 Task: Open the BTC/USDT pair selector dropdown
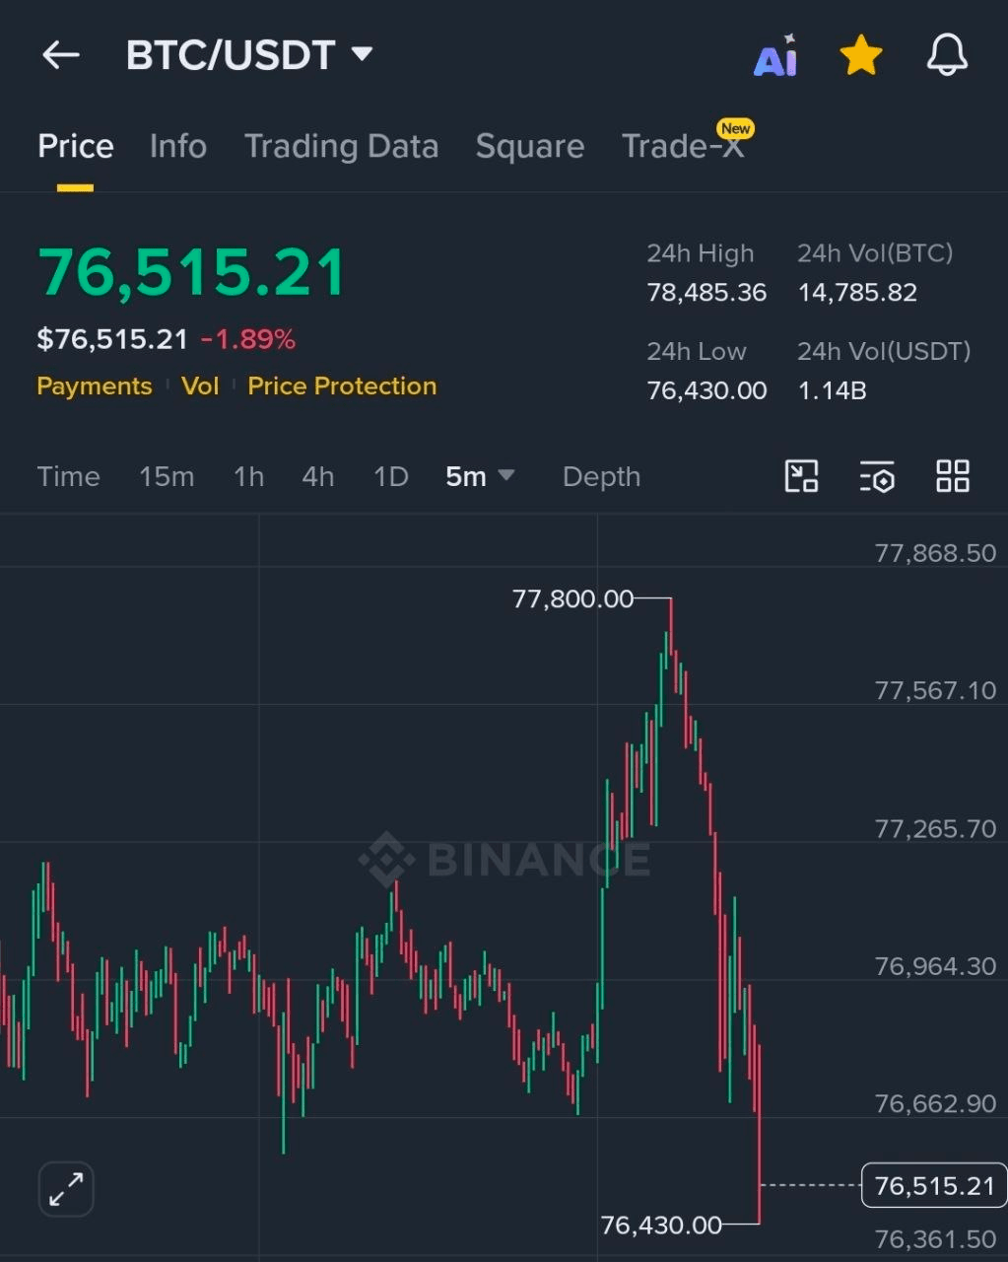point(250,55)
